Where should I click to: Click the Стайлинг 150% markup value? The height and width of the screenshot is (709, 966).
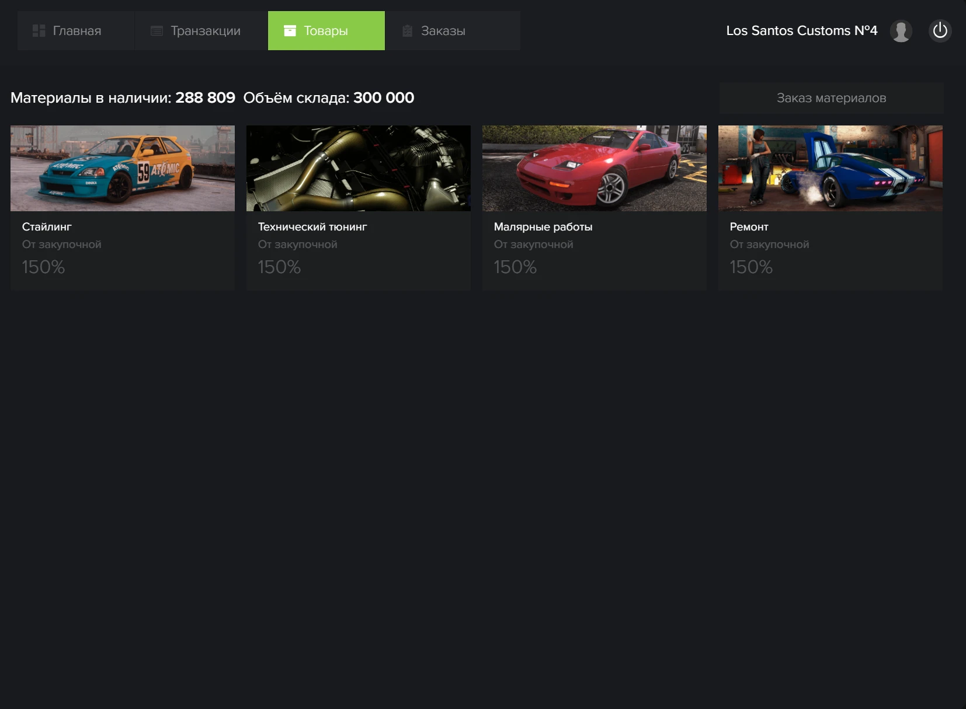pos(43,267)
